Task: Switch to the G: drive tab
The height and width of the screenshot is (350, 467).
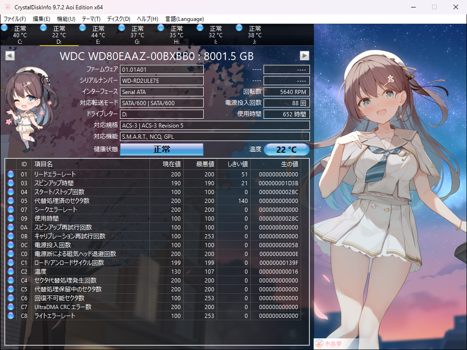Action: click(x=137, y=35)
